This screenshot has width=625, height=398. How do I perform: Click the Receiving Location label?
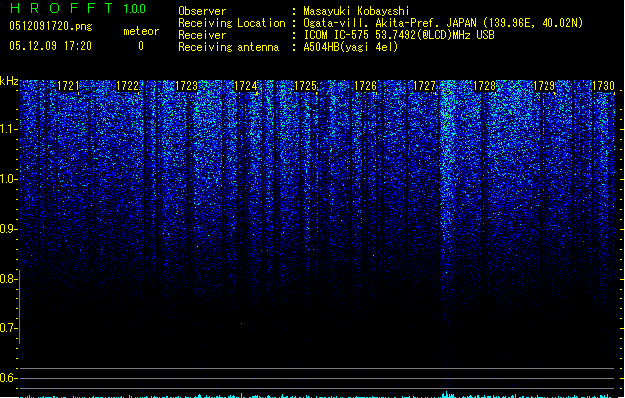click(232, 23)
